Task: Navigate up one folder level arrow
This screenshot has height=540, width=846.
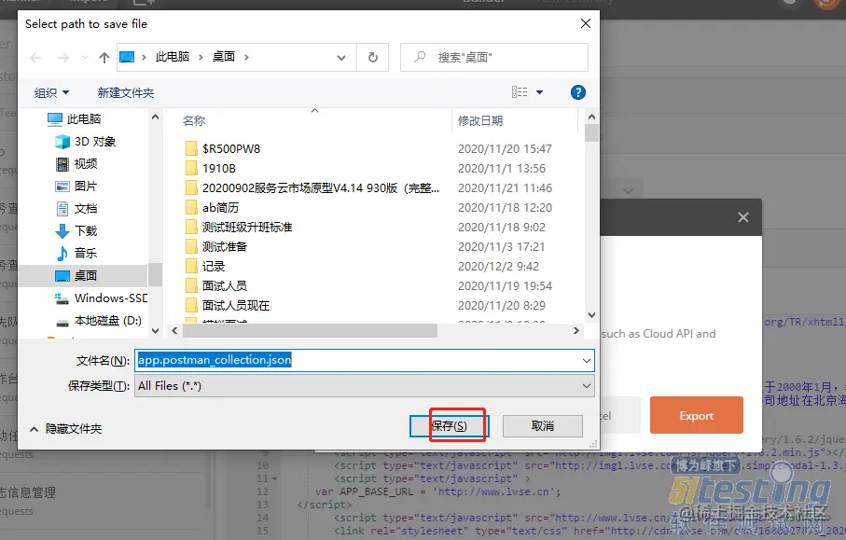Action: (104, 57)
